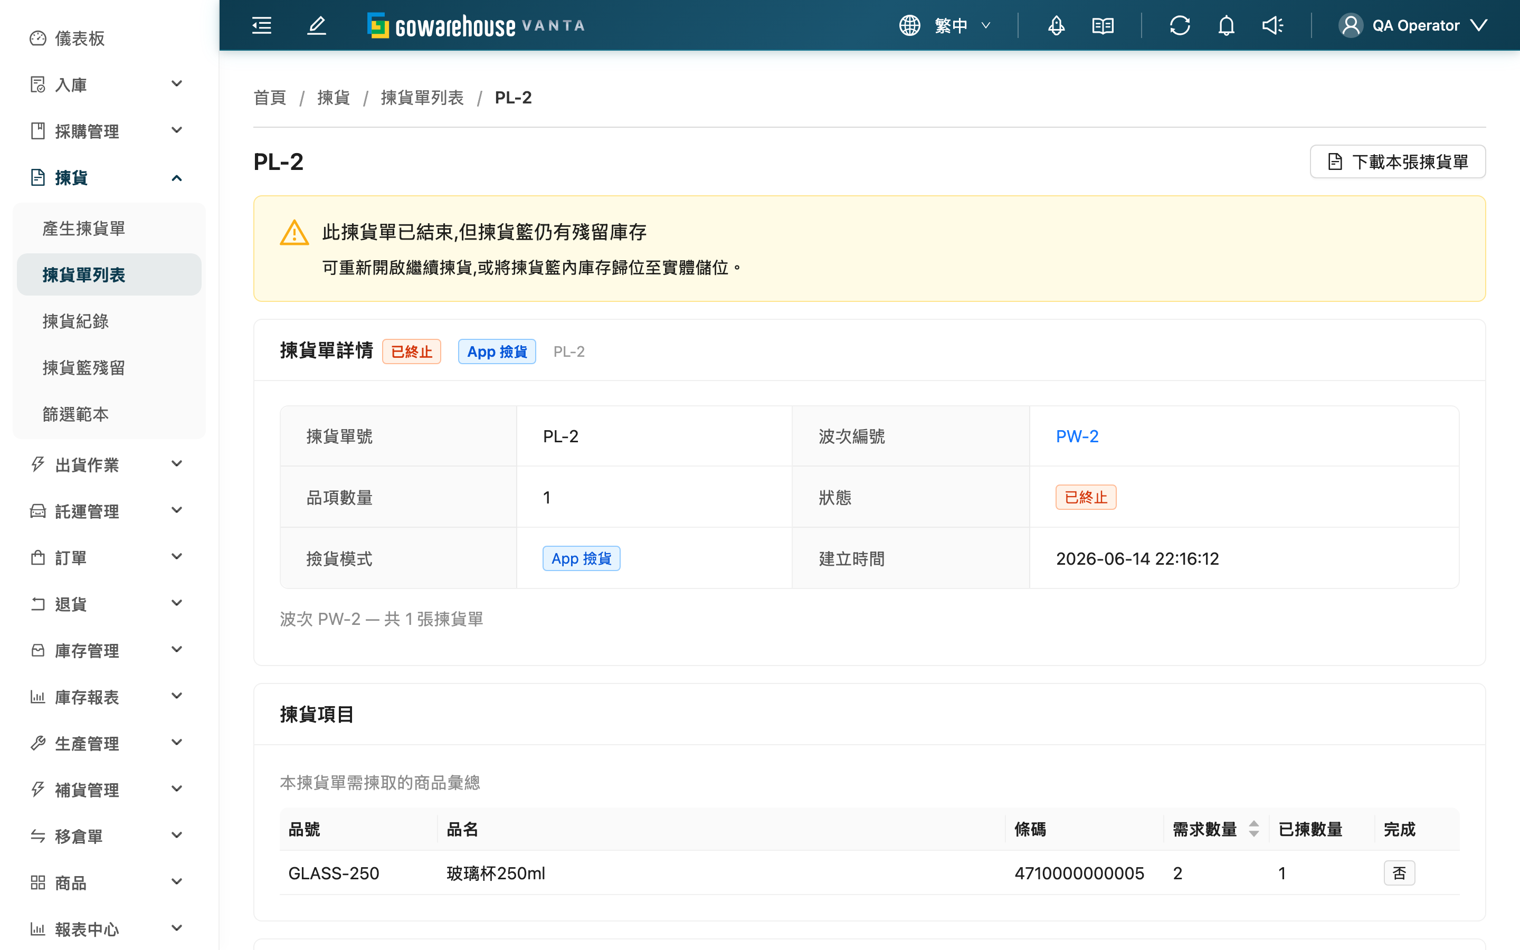Image resolution: width=1520 pixels, height=950 pixels.
Task: Open 揀貨籃殘留 submenu item
Action: (x=109, y=367)
